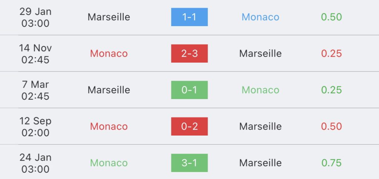
Task: Open green Monaco in the 24 Jan match
Action: point(109,163)
